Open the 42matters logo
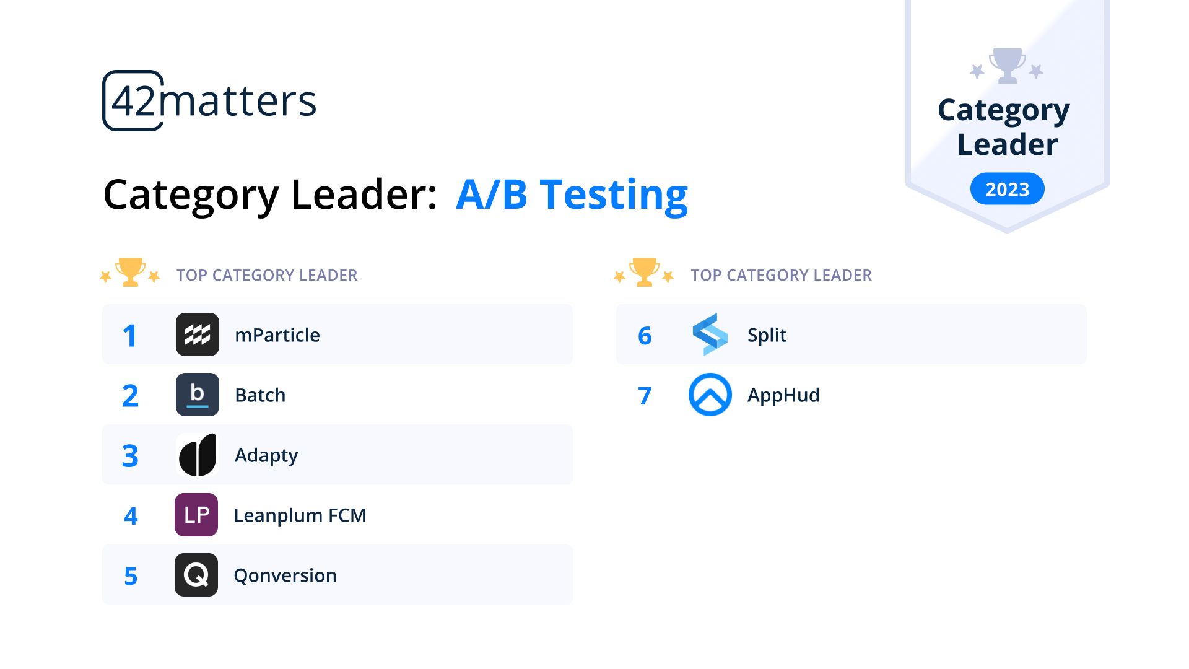This screenshot has width=1189, height=669. 209,100
